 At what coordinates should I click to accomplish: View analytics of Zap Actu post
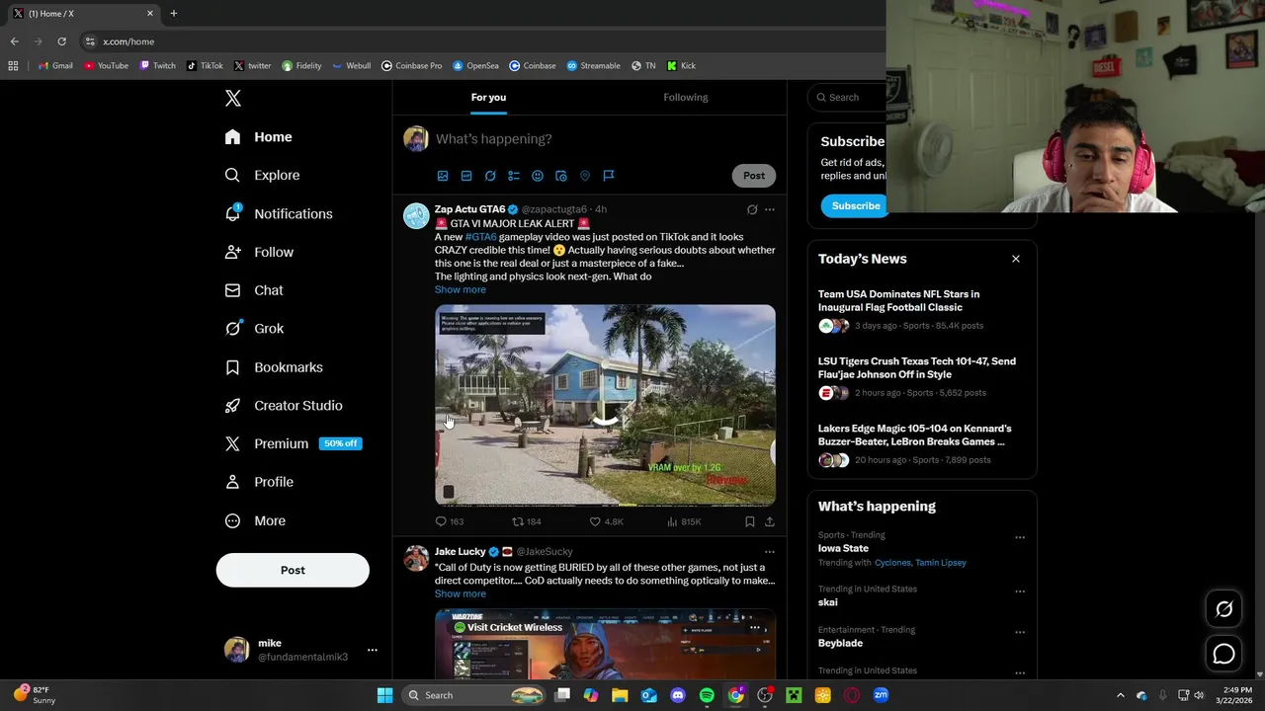684,521
